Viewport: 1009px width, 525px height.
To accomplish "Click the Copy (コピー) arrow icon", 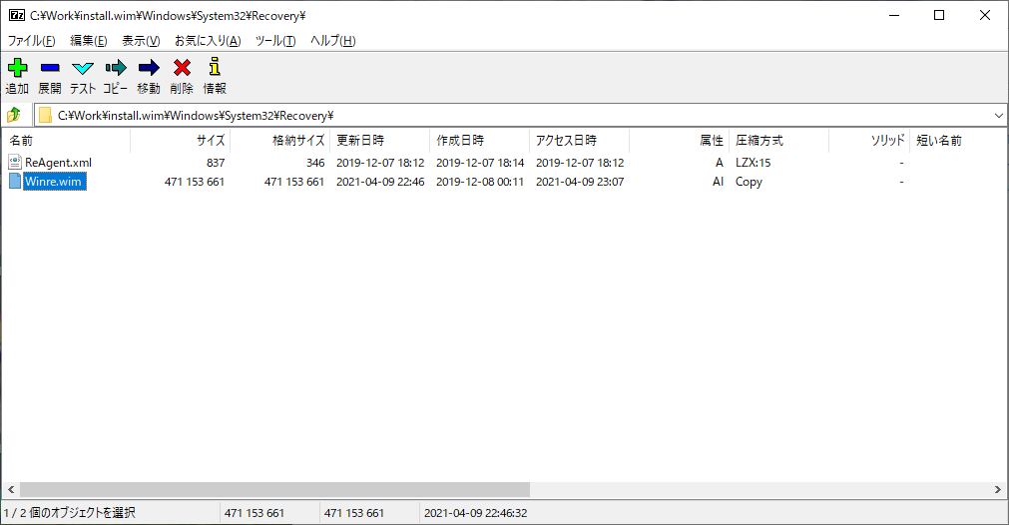I will tap(116, 68).
